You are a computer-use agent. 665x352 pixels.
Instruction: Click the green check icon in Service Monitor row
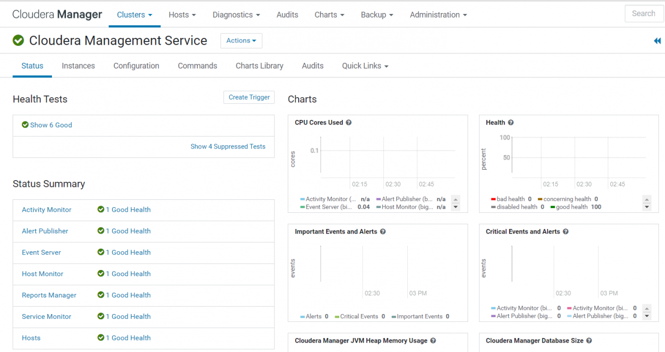pyautogui.click(x=101, y=316)
